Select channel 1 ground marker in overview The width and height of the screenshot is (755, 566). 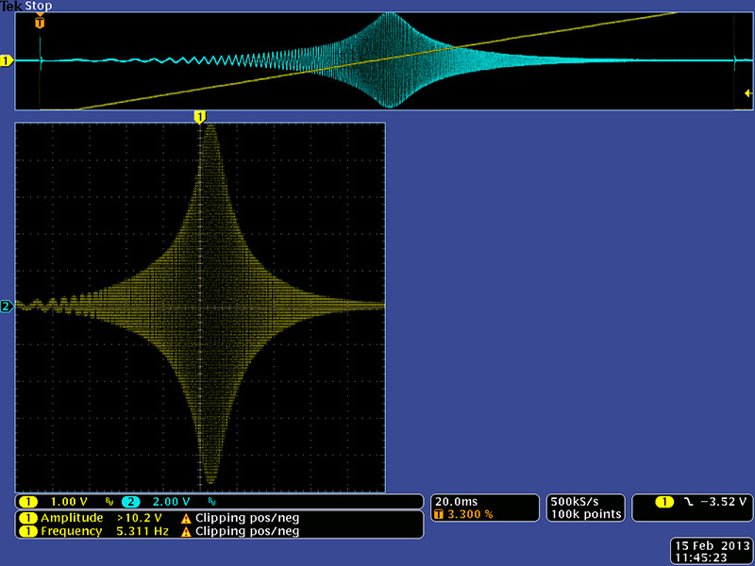pyautogui.click(x=6, y=61)
